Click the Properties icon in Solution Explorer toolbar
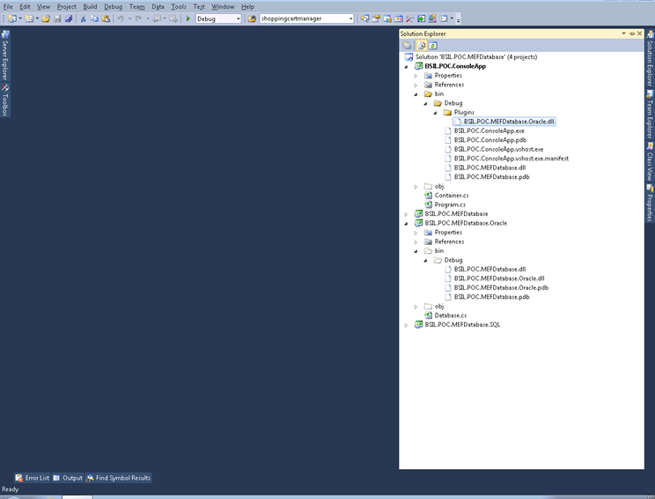The width and height of the screenshot is (655, 499). pos(407,45)
